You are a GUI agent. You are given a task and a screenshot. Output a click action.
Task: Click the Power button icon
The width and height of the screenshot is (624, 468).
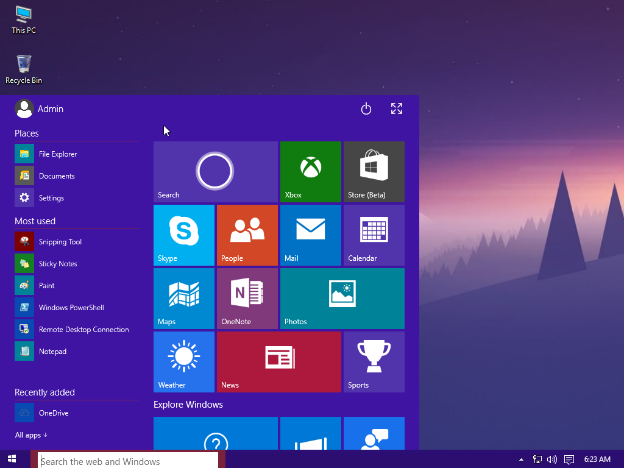pyautogui.click(x=366, y=109)
